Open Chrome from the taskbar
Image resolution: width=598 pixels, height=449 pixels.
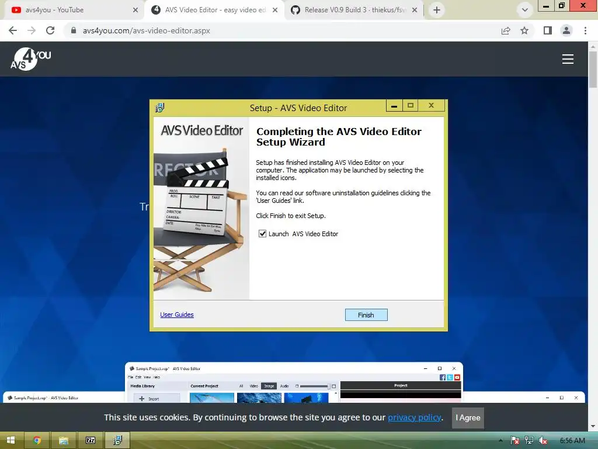tap(37, 440)
